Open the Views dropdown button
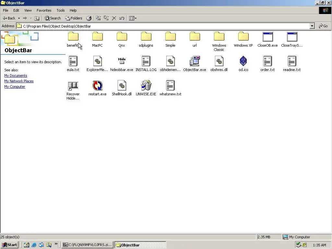332x249 pixels. coord(133,18)
